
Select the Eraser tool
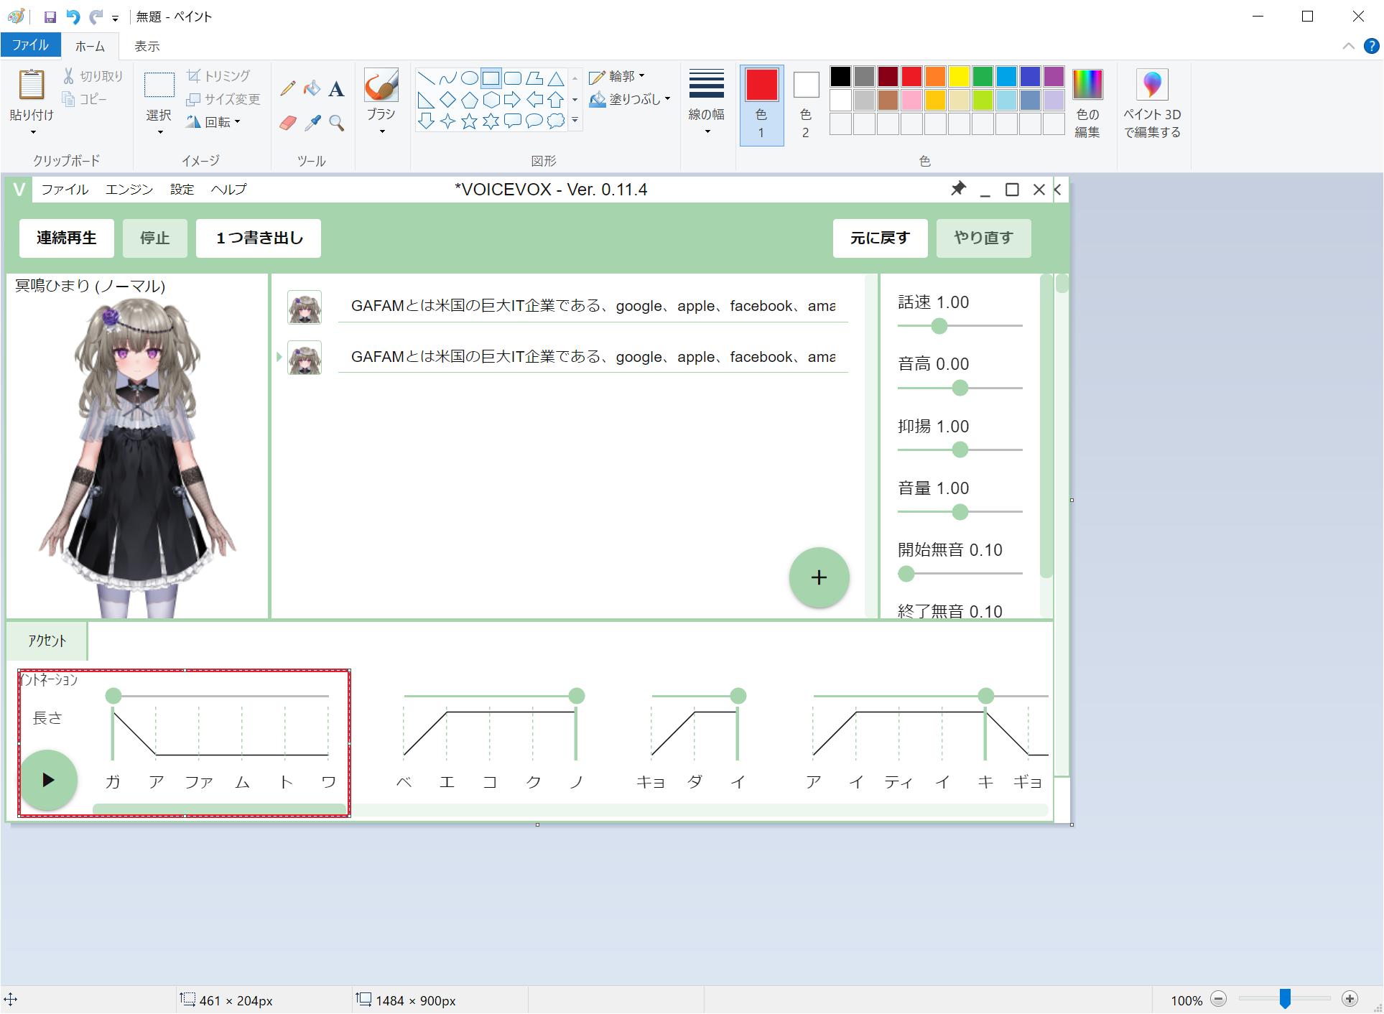pyautogui.click(x=288, y=123)
